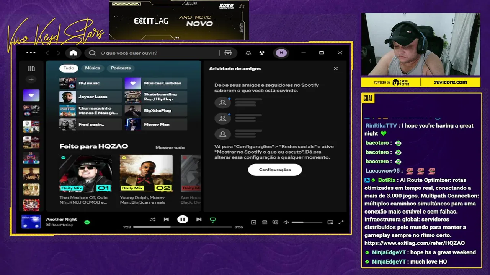Click the now playing album art

coord(31,222)
